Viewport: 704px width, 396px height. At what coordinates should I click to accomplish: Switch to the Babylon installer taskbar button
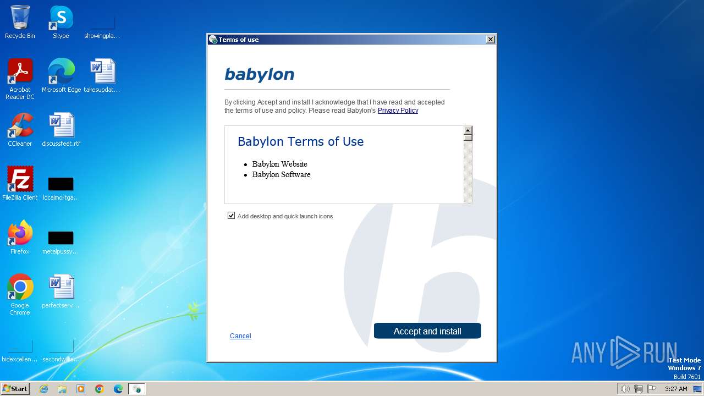[x=137, y=389]
